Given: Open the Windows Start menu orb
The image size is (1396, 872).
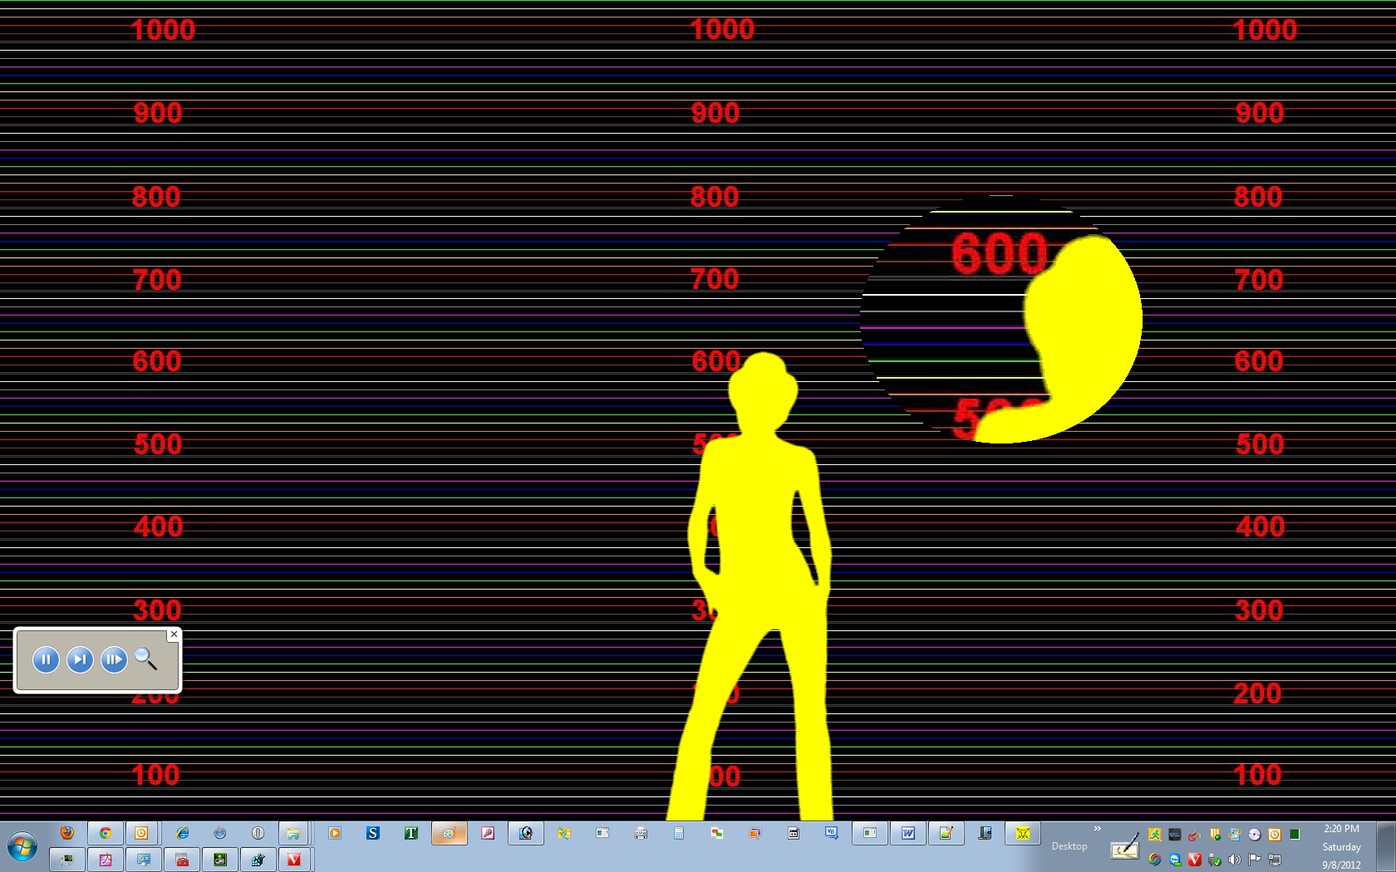Looking at the screenshot, I should [x=22, y=848].
